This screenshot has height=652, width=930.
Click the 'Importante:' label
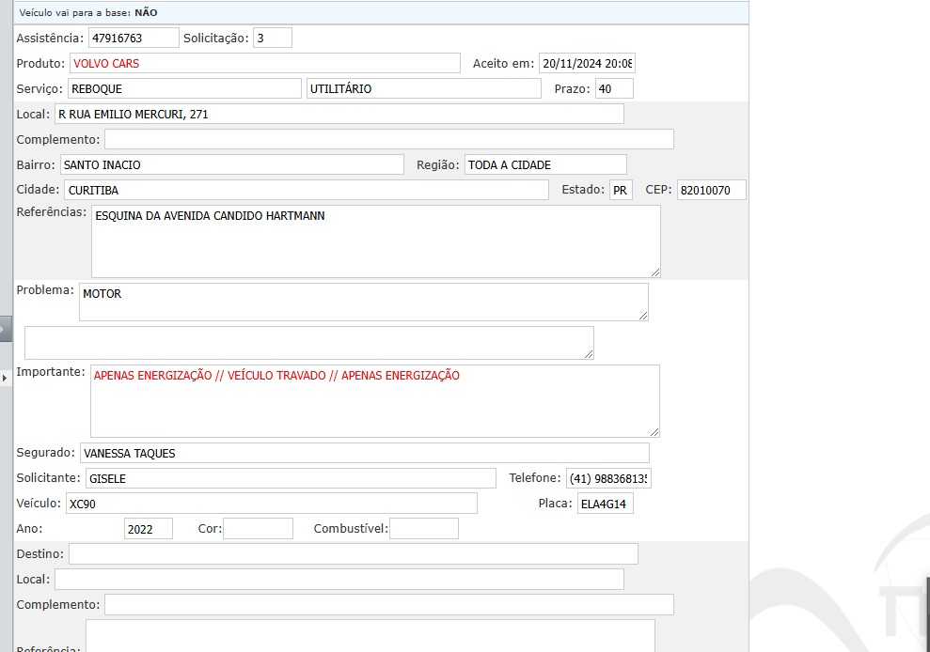(51, 372)
